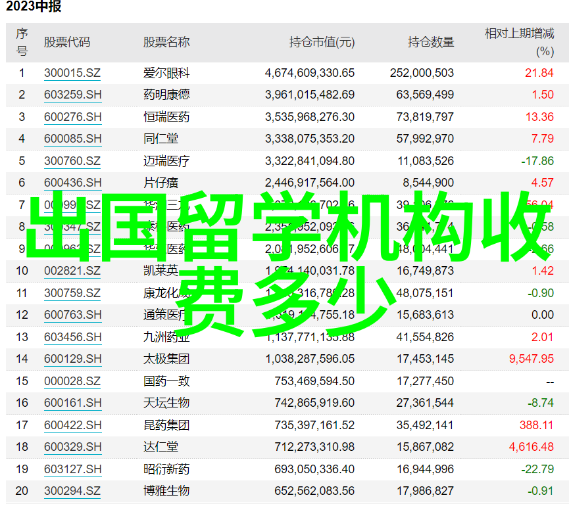Open stock code link 300015.SZ
The image size is (569, 510).
coord(72,73)
